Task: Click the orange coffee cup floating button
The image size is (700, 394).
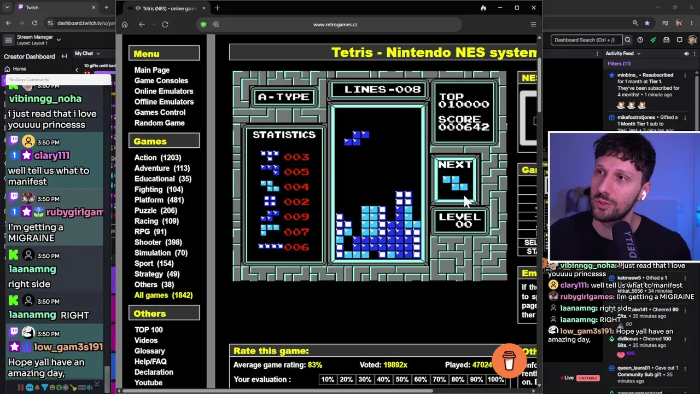Action: click(x=509, y=360)
